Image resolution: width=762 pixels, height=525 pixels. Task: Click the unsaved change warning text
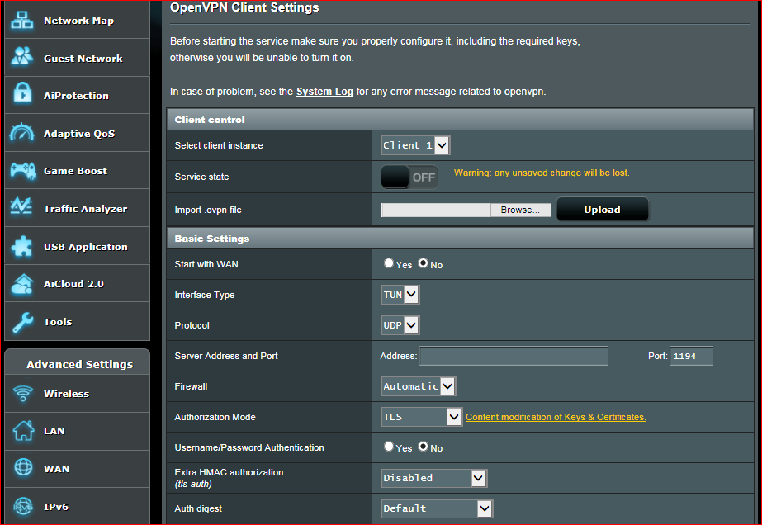tap(542, 173)
